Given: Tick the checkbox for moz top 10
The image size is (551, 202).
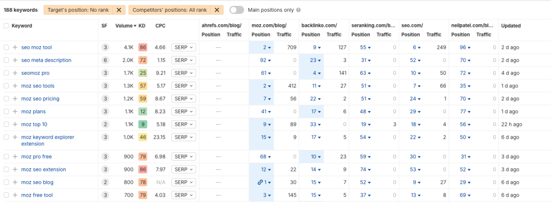Looking at the screenshot, I should pyautogui.click(x=6, y=124).
